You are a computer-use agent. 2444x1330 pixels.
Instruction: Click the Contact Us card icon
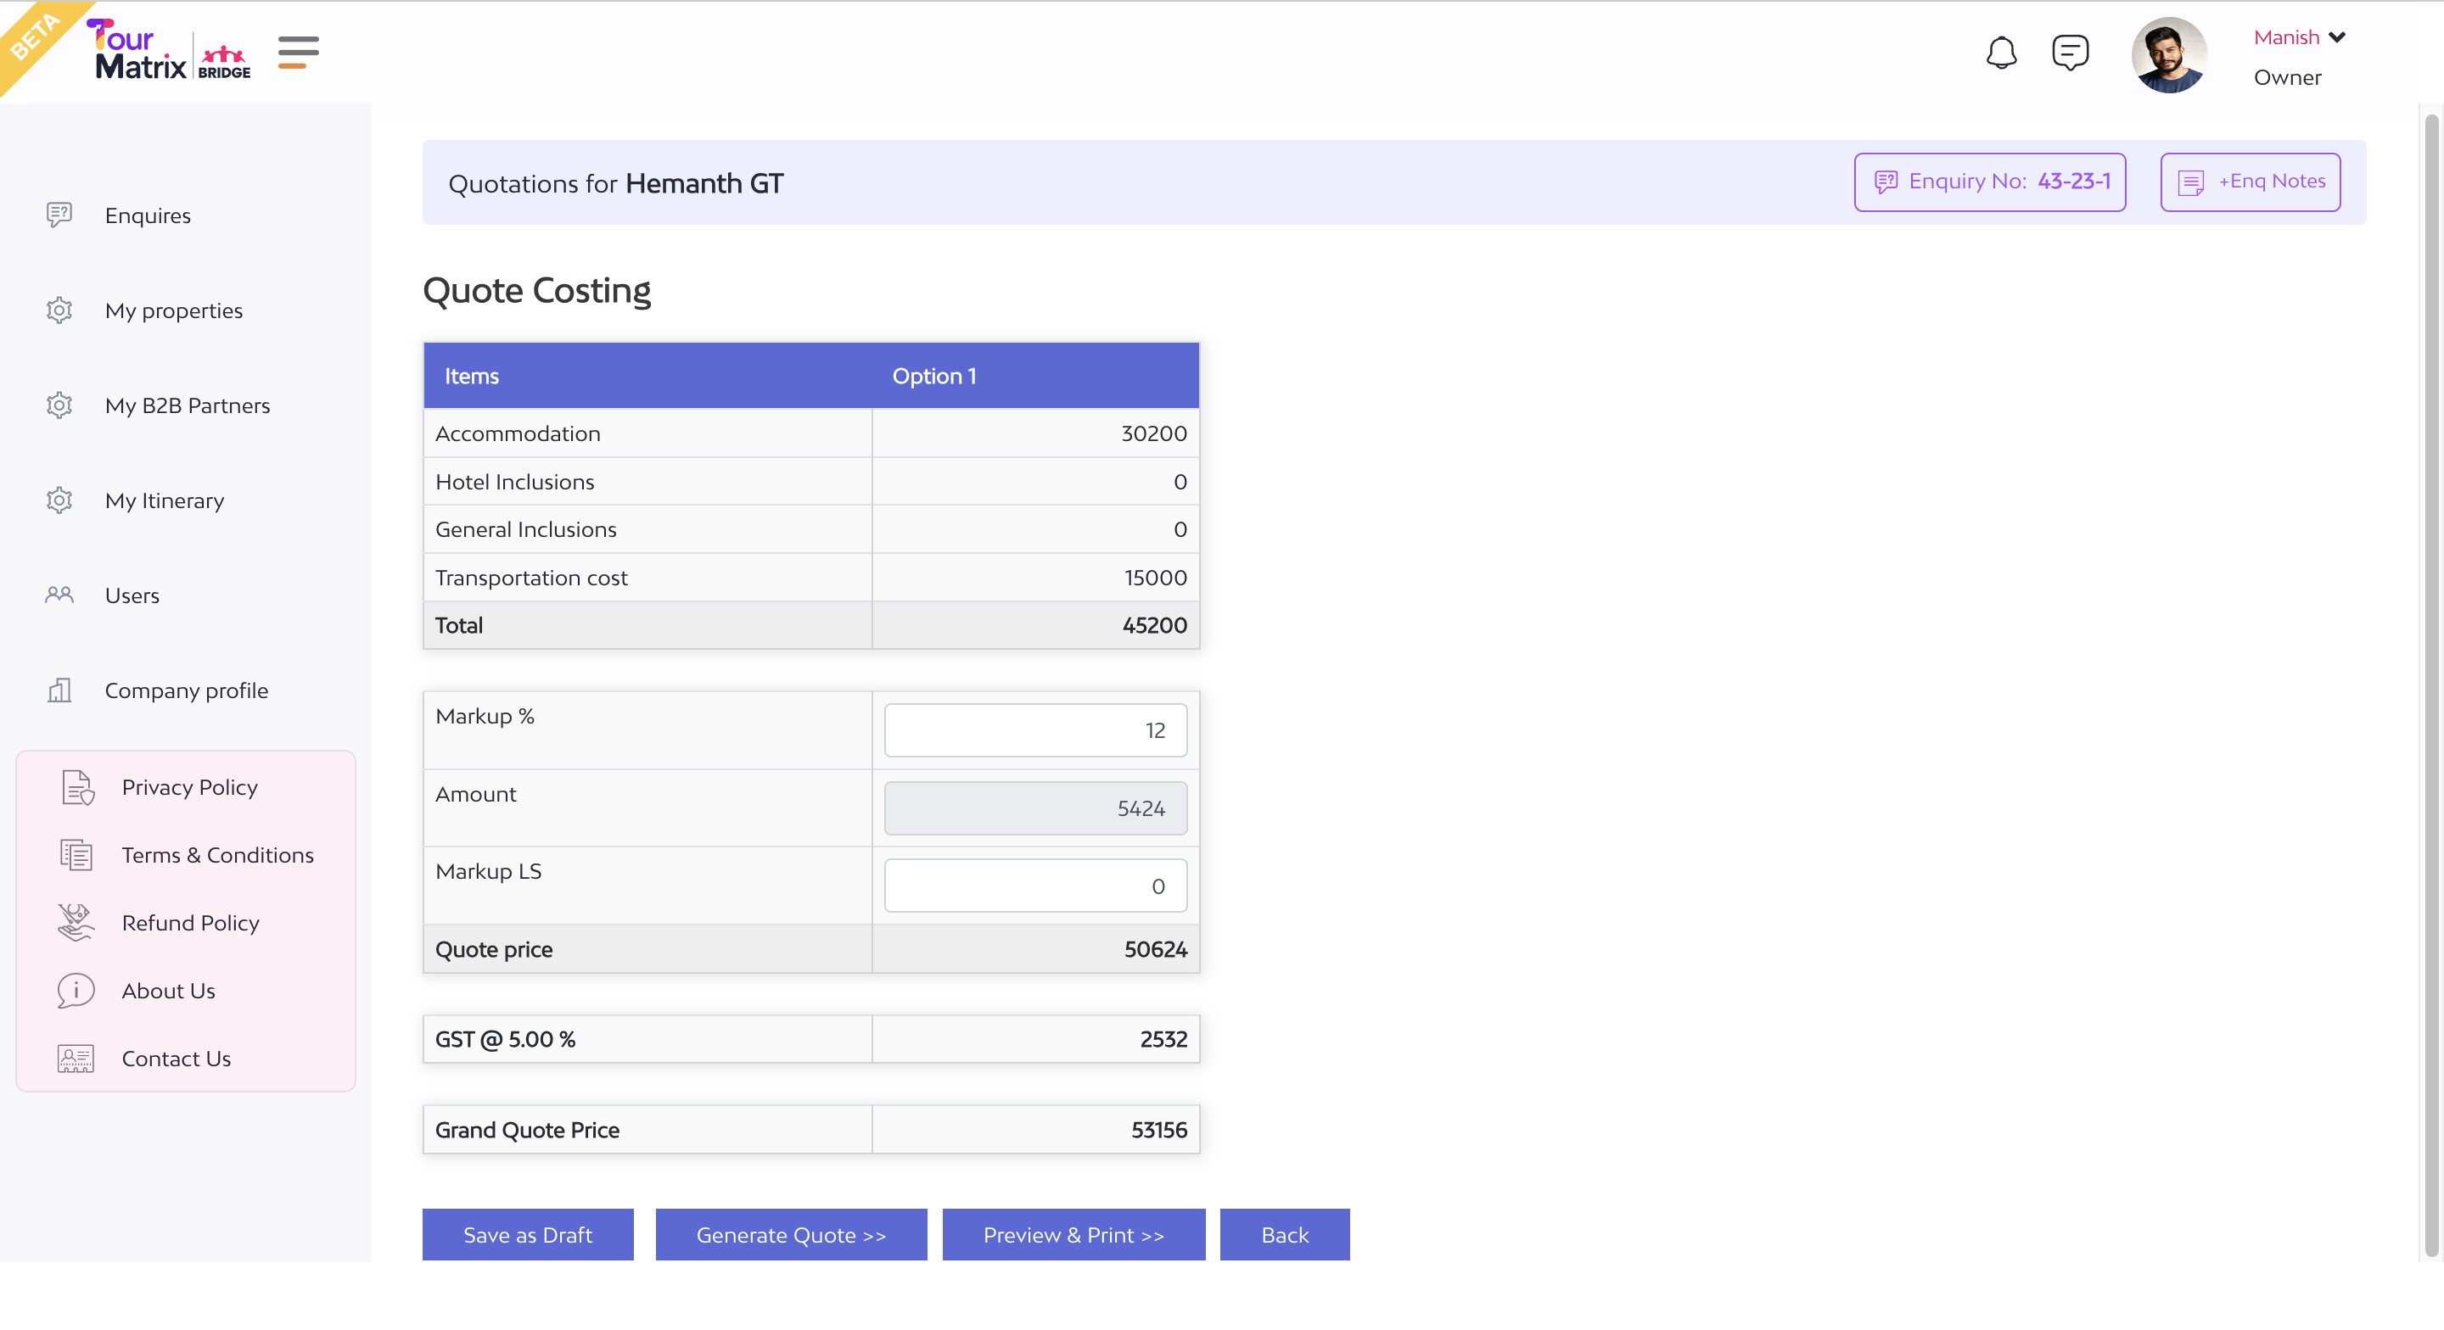[x=76, y=1059]
